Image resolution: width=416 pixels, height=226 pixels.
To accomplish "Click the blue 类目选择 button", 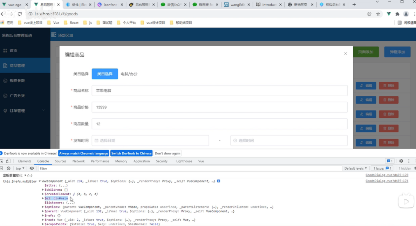I will pos(105,74).
